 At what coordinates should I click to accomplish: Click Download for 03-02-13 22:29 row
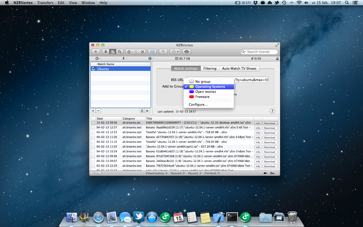tap(270, 166)
